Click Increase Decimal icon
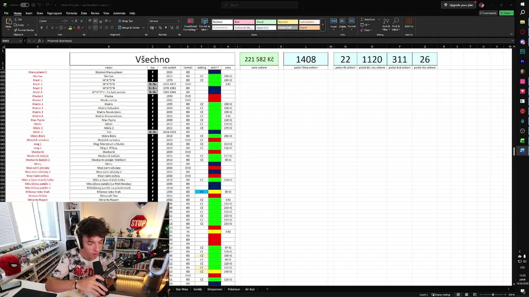 tap(172, 28)
